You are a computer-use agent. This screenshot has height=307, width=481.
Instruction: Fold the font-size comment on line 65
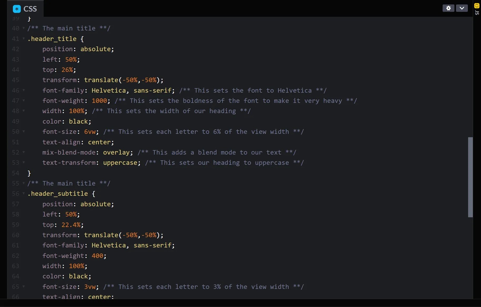[24, 287]
